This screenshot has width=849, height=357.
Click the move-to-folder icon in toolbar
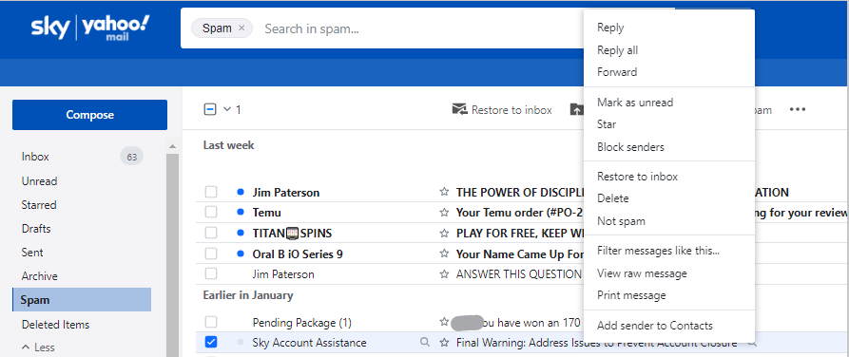[577, 110]
